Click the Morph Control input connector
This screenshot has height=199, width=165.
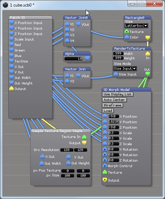click(x=105, y=166)
